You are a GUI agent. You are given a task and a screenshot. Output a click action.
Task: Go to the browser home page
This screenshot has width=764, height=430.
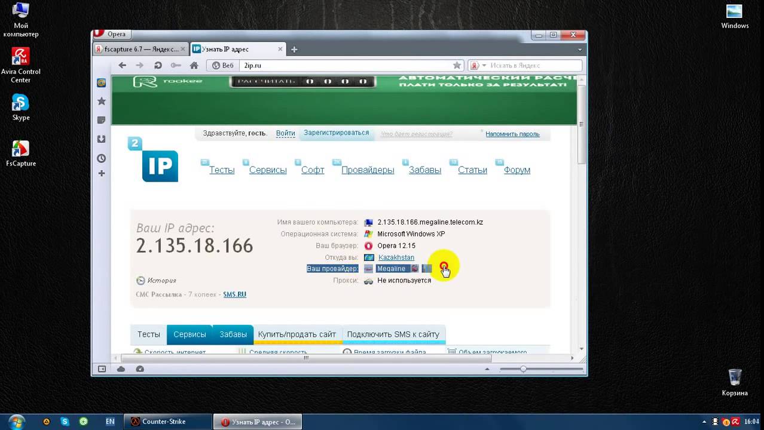click(194, 65)
